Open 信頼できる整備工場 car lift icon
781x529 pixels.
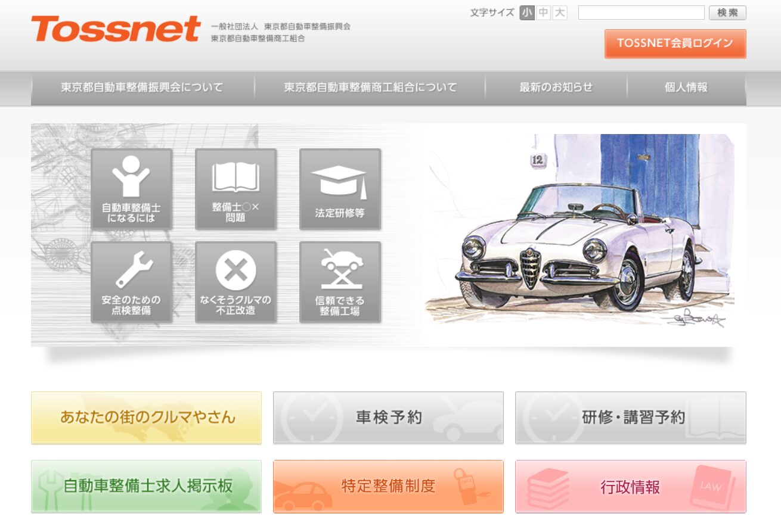tap(340, 282)
